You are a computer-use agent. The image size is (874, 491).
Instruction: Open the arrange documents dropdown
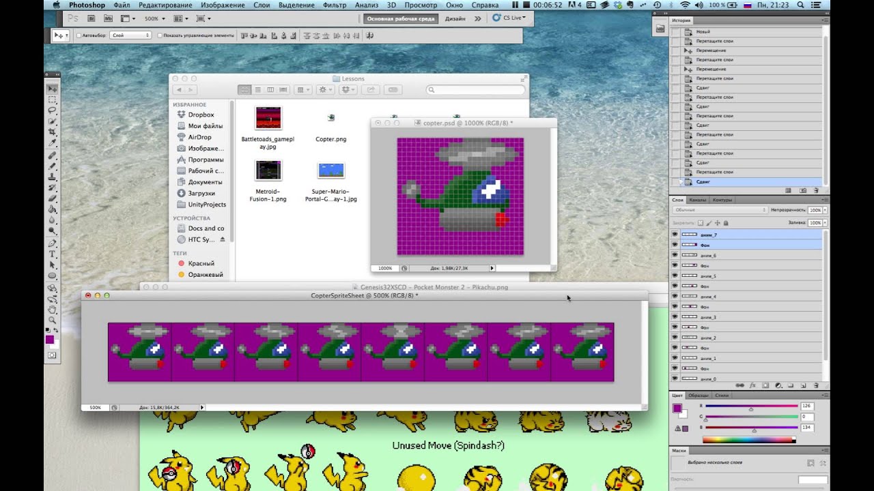(181, 18)
